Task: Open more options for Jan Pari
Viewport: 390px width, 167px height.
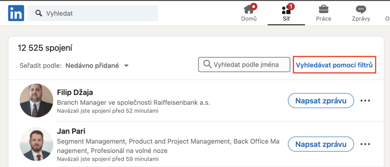Action: 365,144
